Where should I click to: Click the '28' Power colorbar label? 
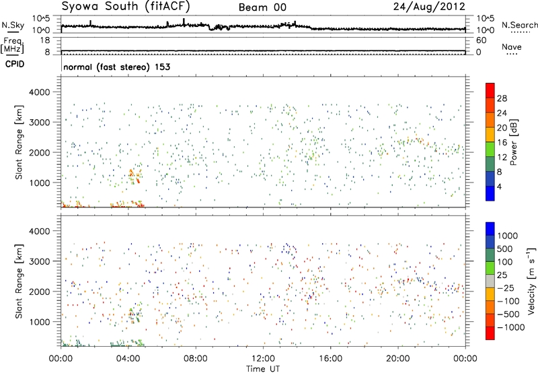pos(502,98)
